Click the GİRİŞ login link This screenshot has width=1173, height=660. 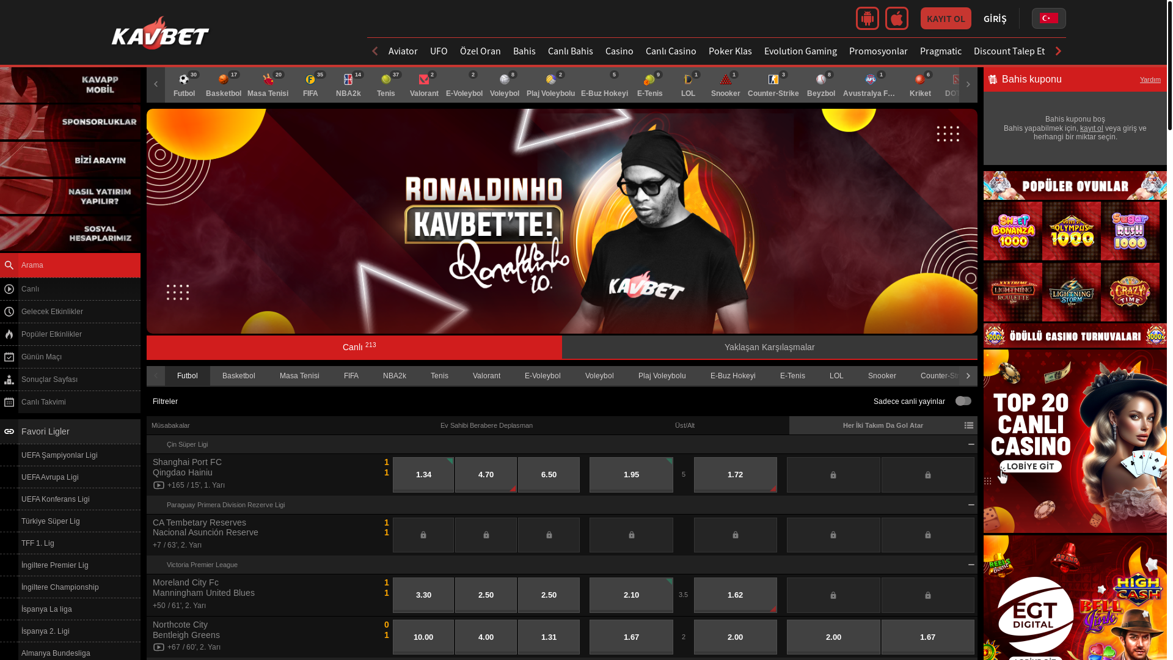[x=995, y=19]
